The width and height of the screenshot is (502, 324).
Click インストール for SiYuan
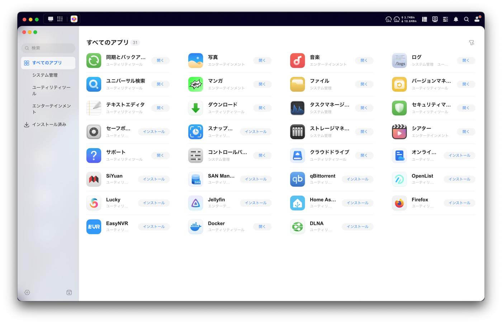pos(154,179)
